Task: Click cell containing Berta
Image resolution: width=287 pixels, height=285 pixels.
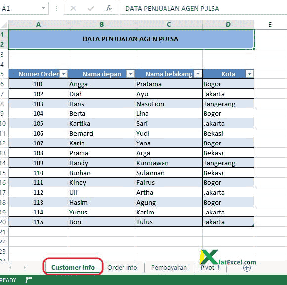Action: pyautogui.click(x=102, y=113)
